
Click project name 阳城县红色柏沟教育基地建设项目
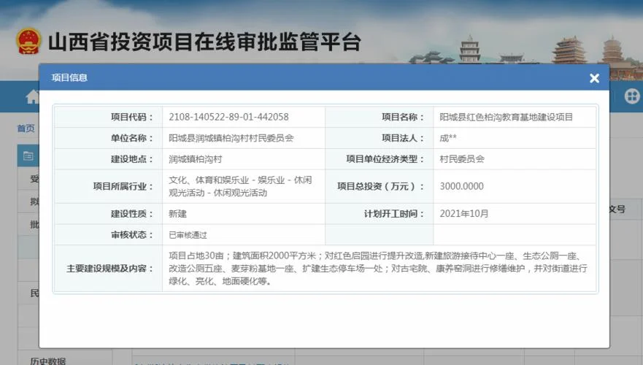(x=506, y=117)
